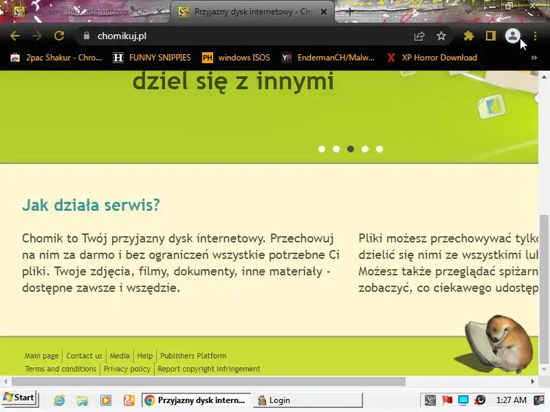
Task: Click the 1:27 AM clock
Action: point(511,400)
